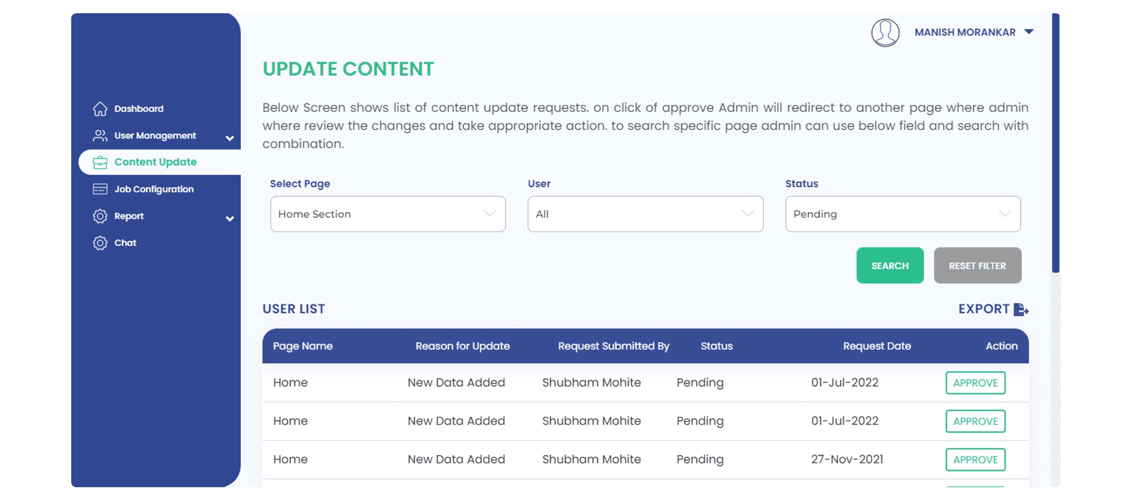Screen dimensions: 1131x501
Task: Click the Chat gear icon
Action: click(100, 243)
